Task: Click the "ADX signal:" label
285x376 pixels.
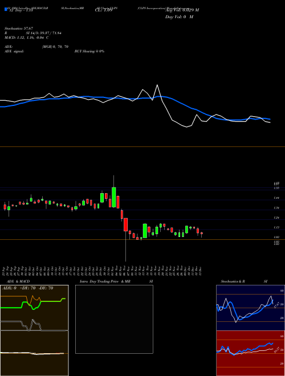Action: [14, 51]
